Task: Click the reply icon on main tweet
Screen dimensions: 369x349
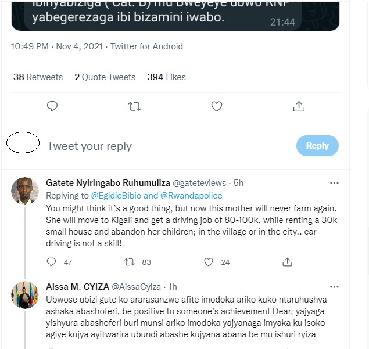Action: (x=52, y=106)
